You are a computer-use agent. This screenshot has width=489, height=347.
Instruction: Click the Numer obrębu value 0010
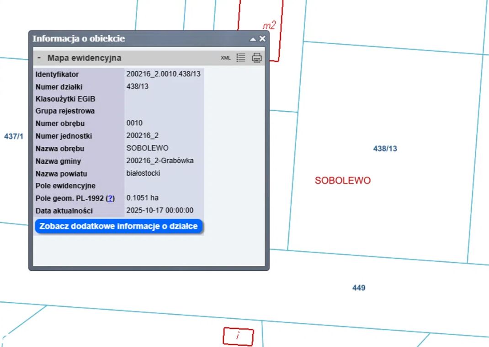coord(134,123)
